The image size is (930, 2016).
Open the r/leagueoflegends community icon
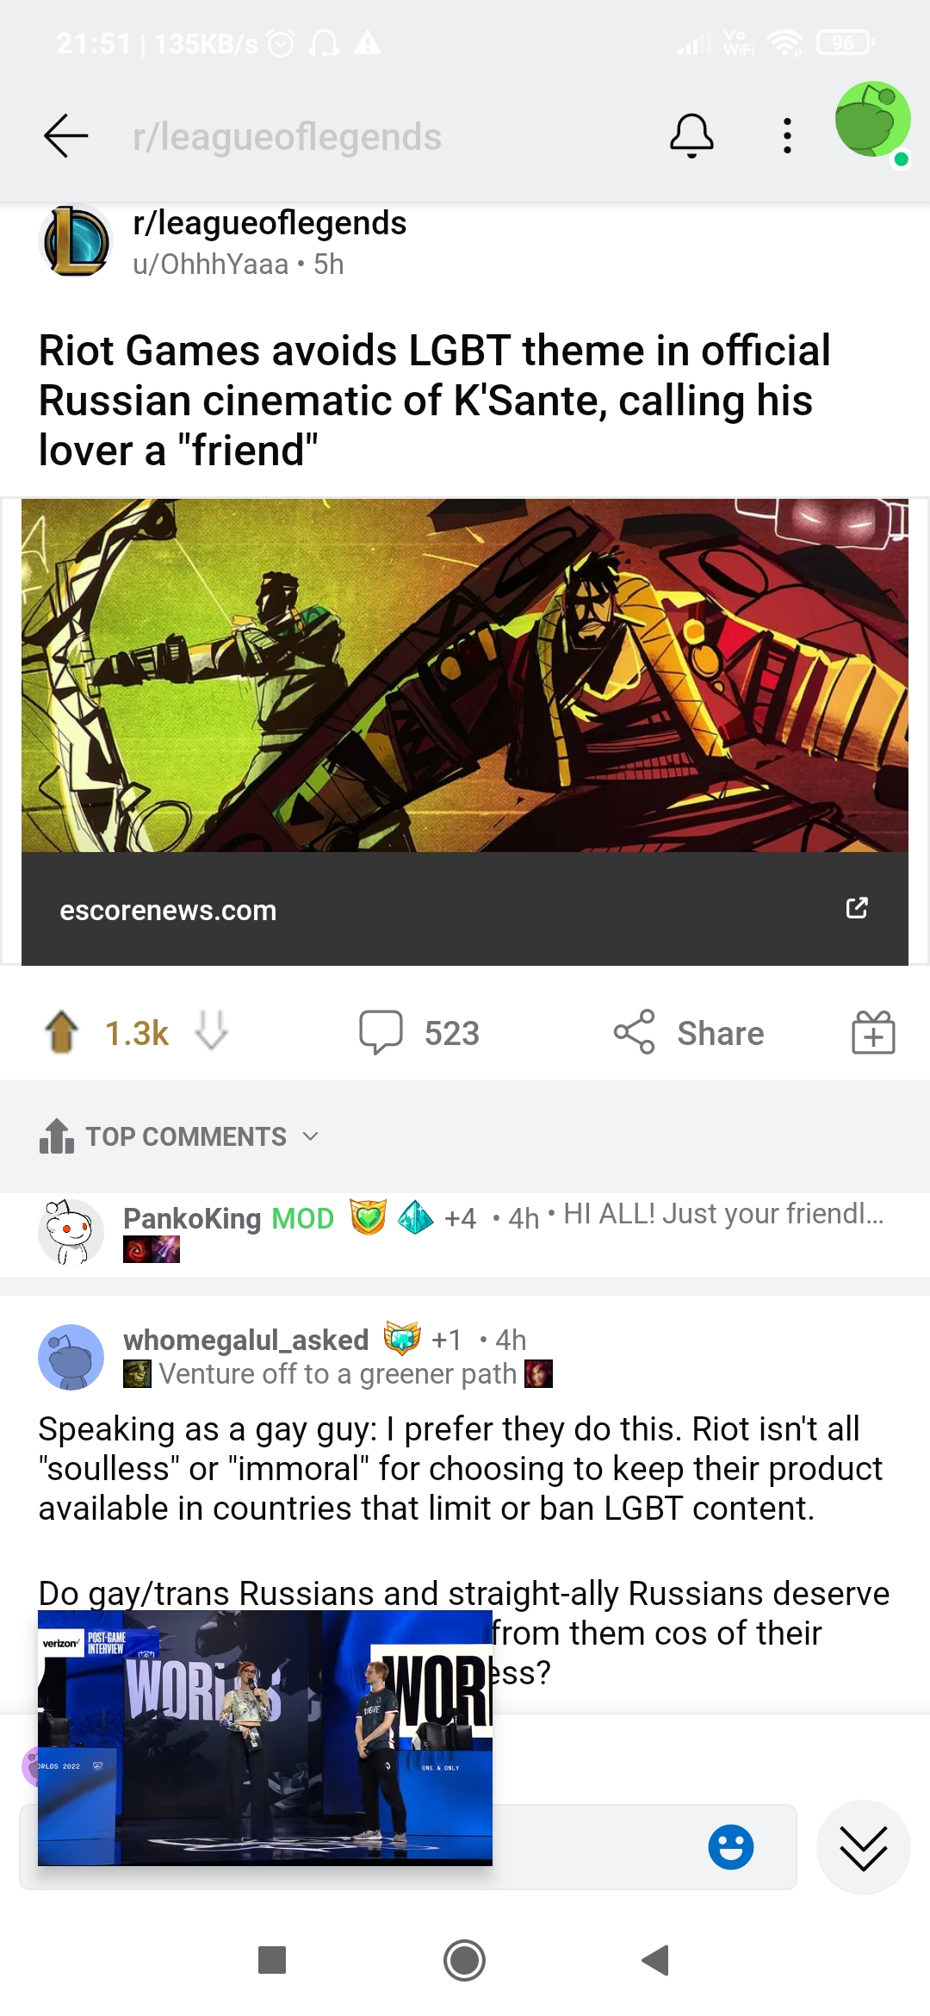[76, 241]
